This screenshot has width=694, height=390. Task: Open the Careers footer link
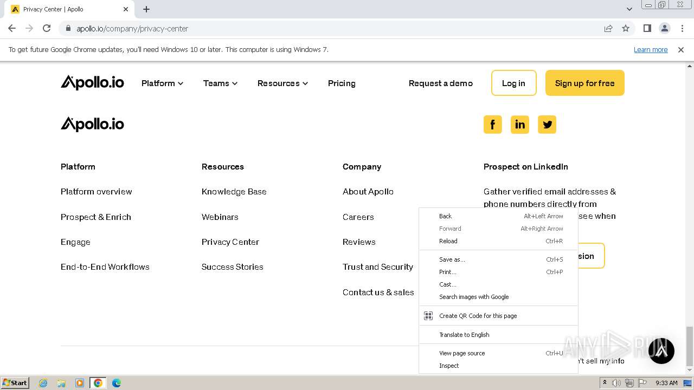coord(358,217)
